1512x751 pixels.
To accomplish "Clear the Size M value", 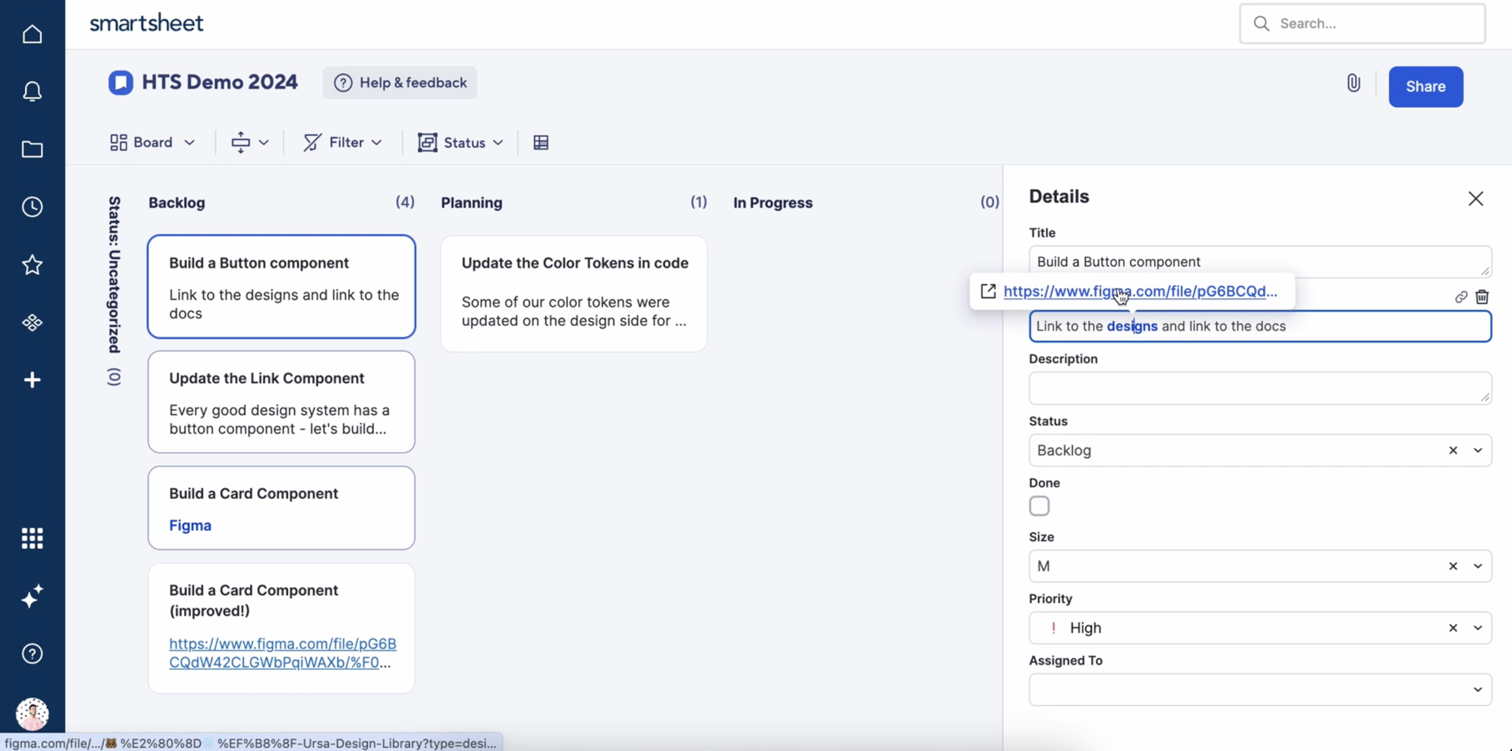I will coord(1453,566).
